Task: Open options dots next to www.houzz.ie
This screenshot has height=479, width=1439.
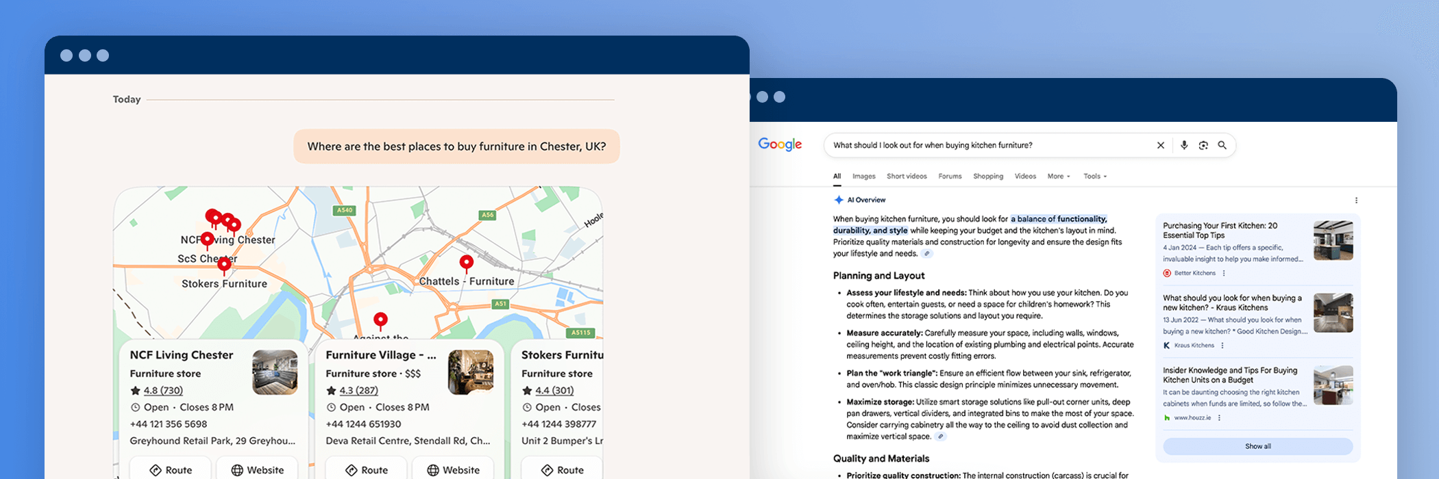Action: coord(1219,417)
